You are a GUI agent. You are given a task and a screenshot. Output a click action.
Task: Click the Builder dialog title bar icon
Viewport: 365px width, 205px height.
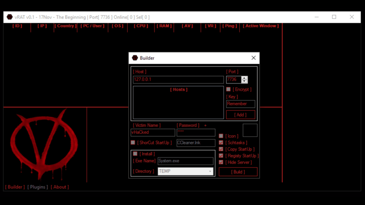point(135,58)
